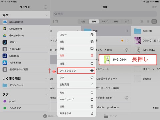
Task: Click the duplicate icon in the 複製 row
Action: click(x=92, y=42)
